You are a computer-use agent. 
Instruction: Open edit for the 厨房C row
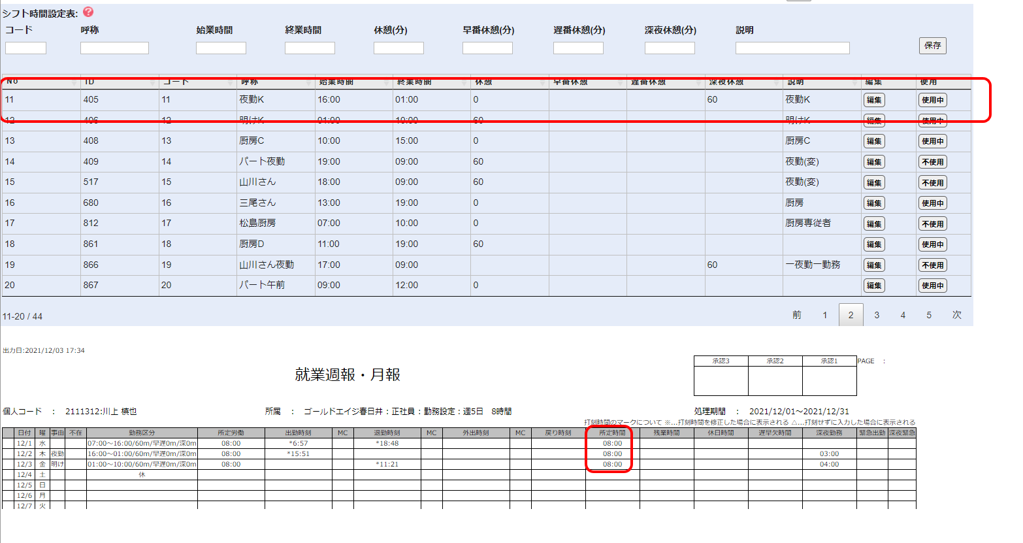pos(874,141)
